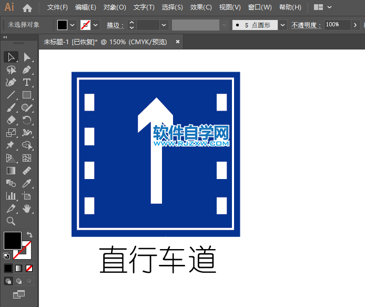Select the Direct Selection tool
365x307 pixels.
coord(27,57)
